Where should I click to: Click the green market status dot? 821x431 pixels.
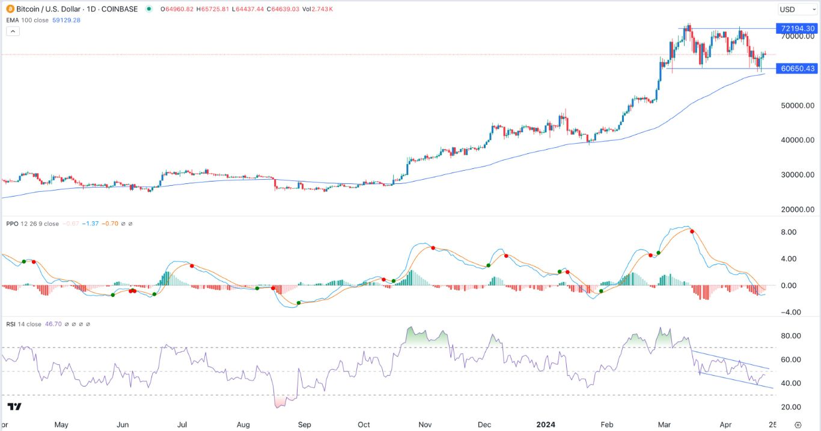pyautogui.click(x=148, y=10)
